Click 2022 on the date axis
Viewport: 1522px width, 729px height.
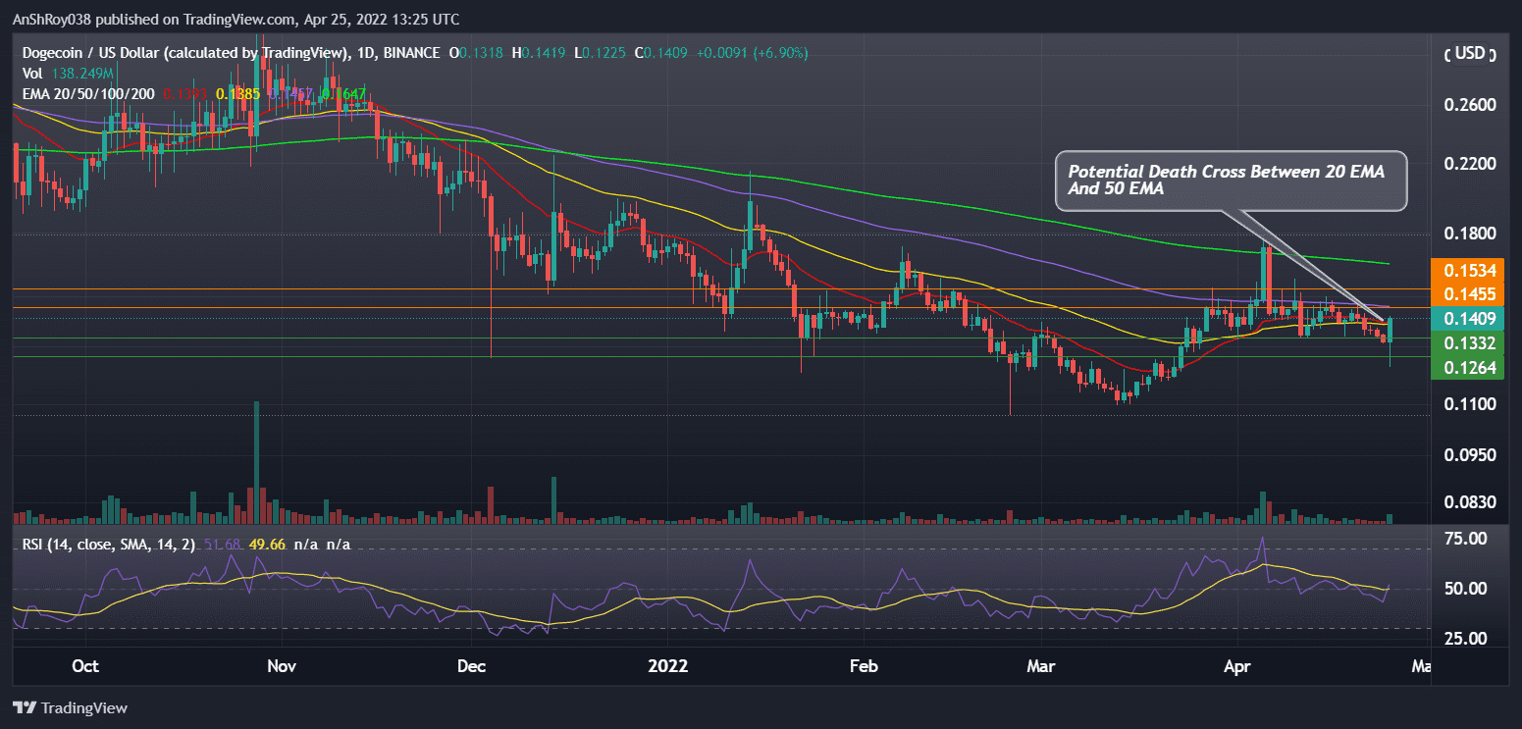pos(669,666)
